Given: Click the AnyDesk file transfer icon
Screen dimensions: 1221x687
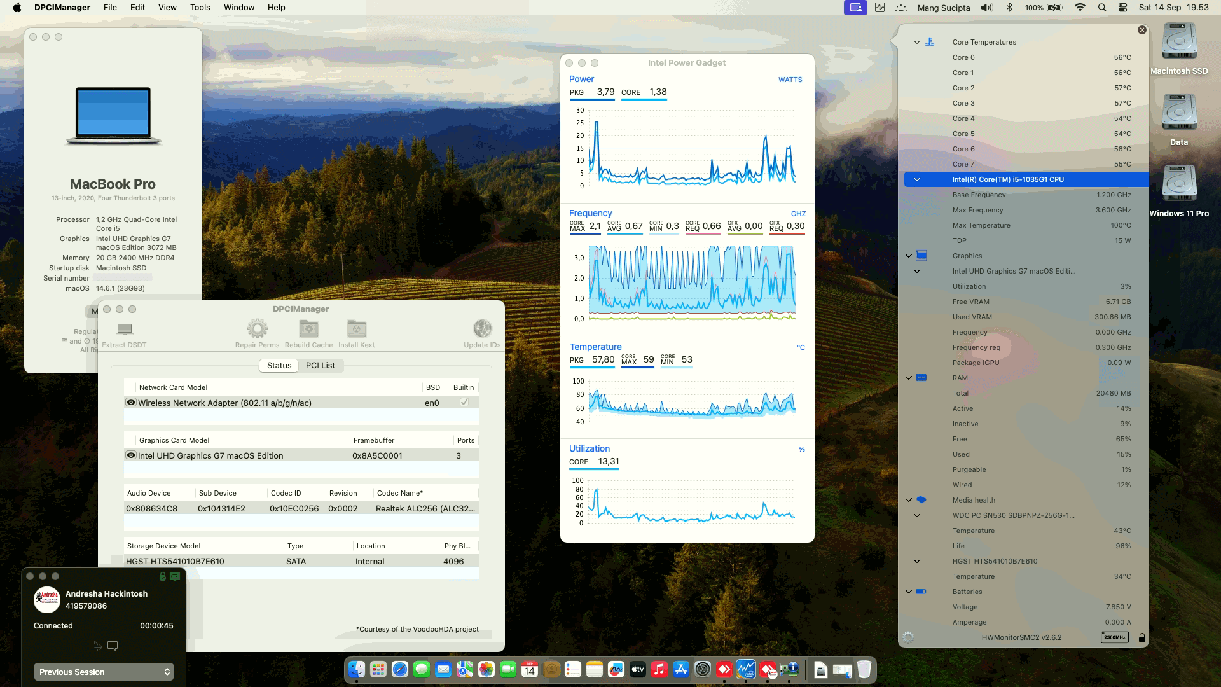Looking at the screenshot, I should [x=95, y=646].
